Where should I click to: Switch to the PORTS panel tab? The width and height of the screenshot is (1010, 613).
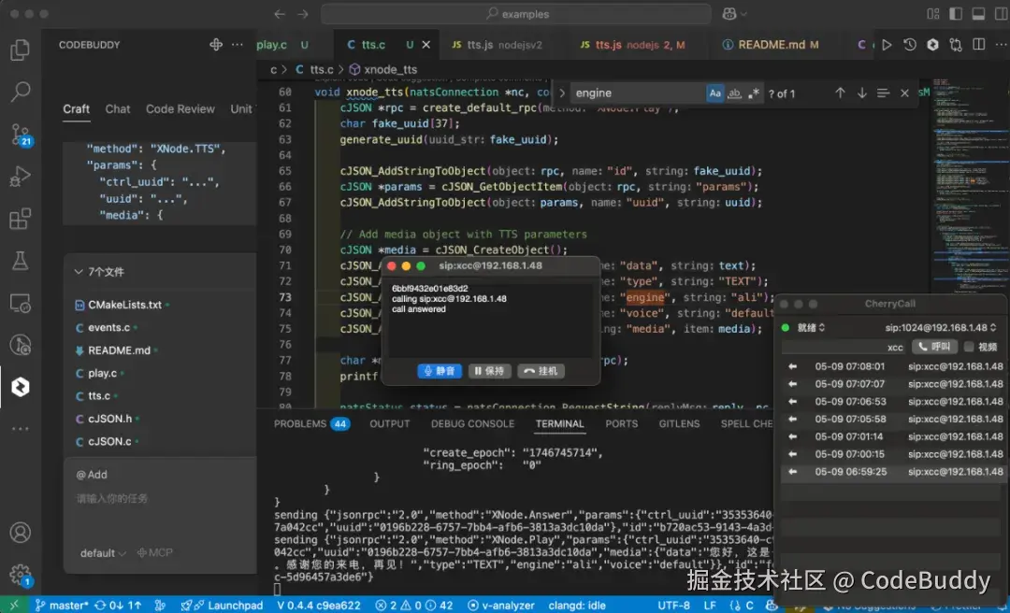coord(622,423)
